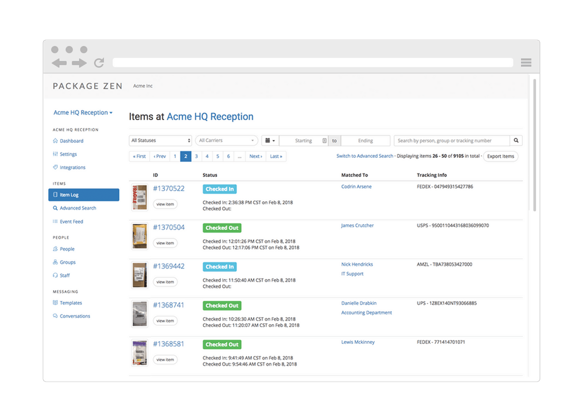Open Settings via the sliders icon
The image size is (584, 420).
[70, 154]
